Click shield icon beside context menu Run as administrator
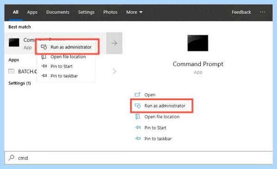This screenshot has height=169, width=277. [x=44, y=47]
